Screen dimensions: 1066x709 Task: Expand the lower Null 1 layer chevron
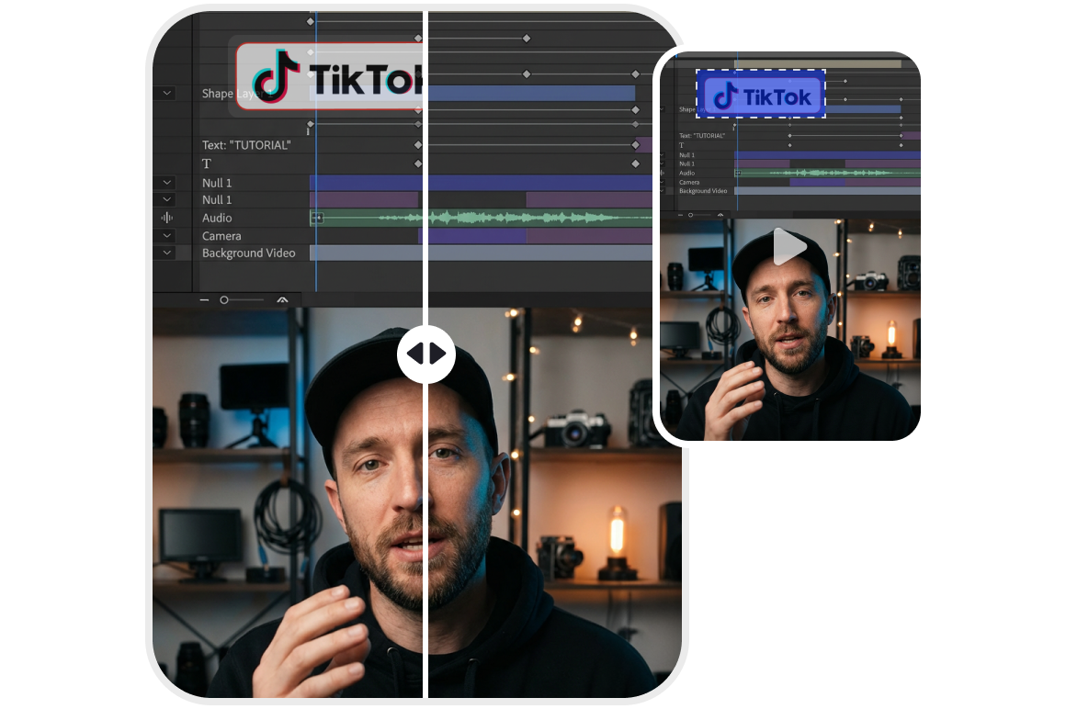[166, 199]
